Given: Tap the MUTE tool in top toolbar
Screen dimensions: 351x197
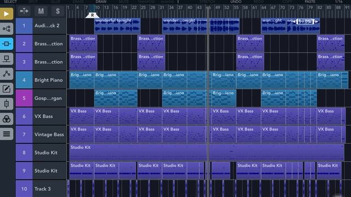Looking at the screenshot, I should coord(123,2).
